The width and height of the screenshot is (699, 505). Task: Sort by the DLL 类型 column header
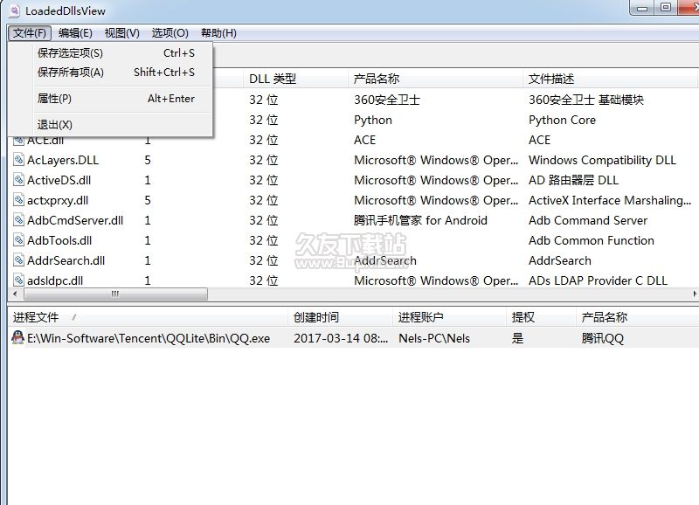point(295,79)
